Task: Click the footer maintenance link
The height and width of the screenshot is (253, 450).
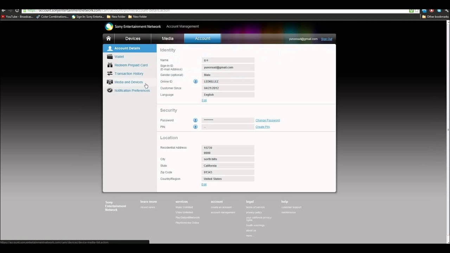Action: point(289,212)
